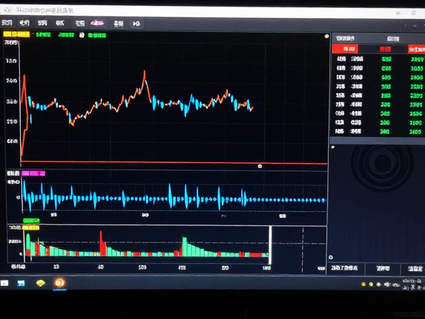Image resolution: width=425 pixels, height=319 pixels.
Task: Click the small round icon at bottom-left of right lower panel
Action: click(331, 257)
